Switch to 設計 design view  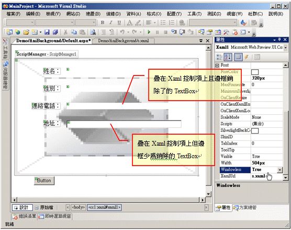pyautogui.click(x=22, y=207)
